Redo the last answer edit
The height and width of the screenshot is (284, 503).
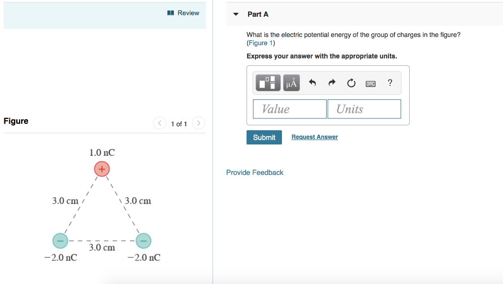332,83
